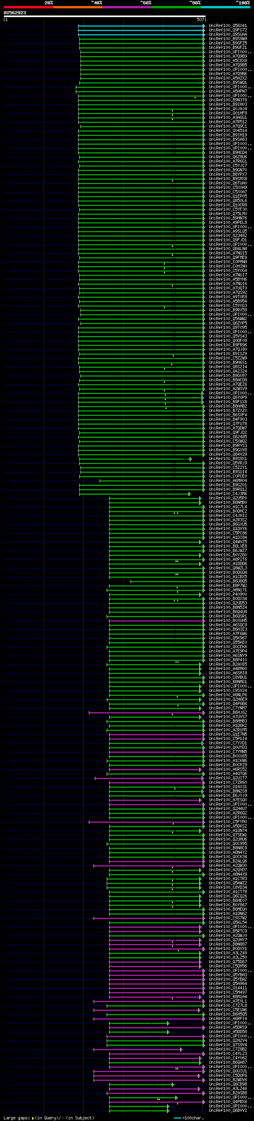Click the UniRef100_Q01HF8 label
Screen dimensions: 254x1121
click(x=228, y=113)
